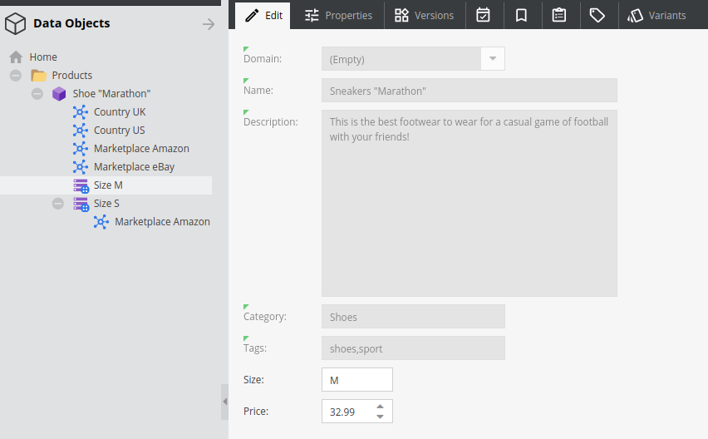Select Marketplace eBay tree item
The width and height of the screenshot is (708, 439).
click(x=134, y=167)
